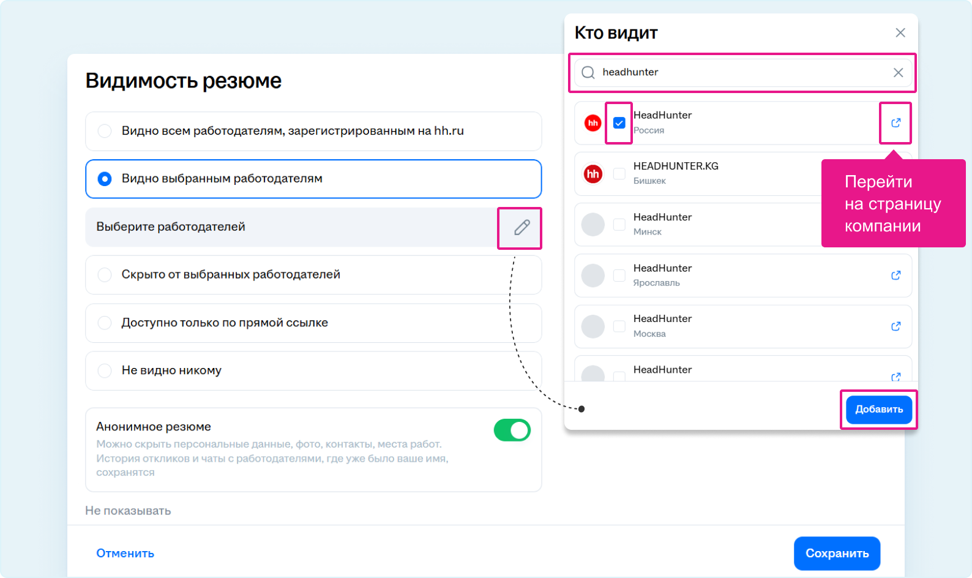
Task: Open HeadHunter Москва company page icon
Action: (895, 326)
